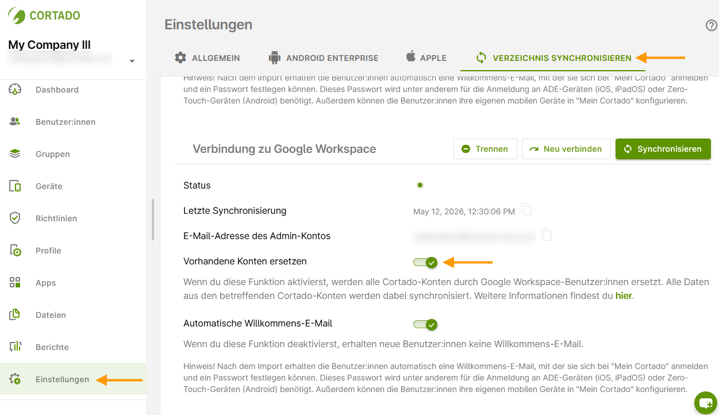Image resolution: width=719 pixels, height=415 pixels.
Task: Copy the Letzte Synchronisierung timestamp
Action: tap(526, 209)
